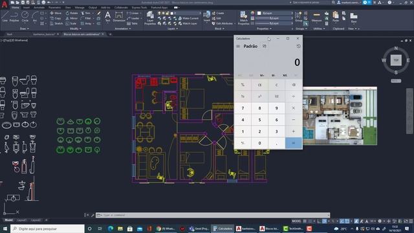This screenshot has width=414, height=233.
Task: Select the Arc tool
Action: (x=34, y=17)
